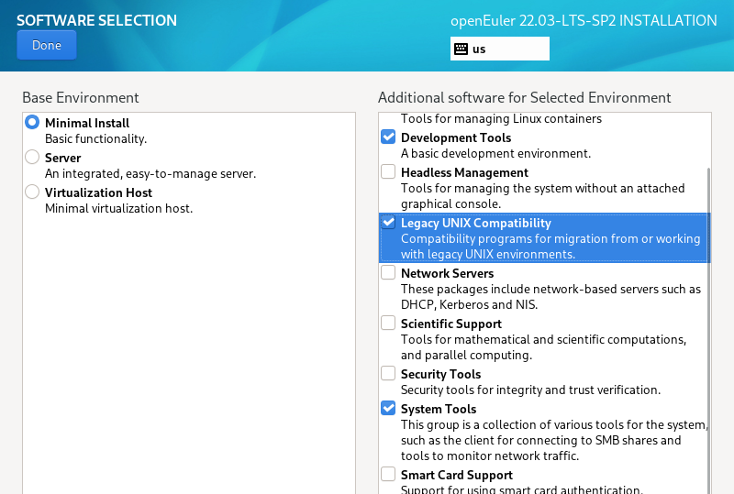Choose the Virtualization Host radio option

[33, 192]
